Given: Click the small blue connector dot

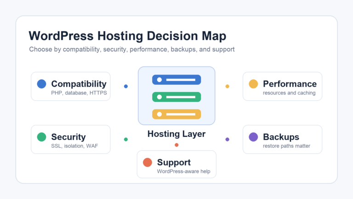Looking at the screenshot, I should click(x=126, y=86).
